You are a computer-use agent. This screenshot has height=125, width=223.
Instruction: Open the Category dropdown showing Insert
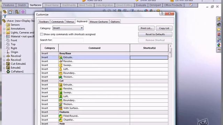(68, 28)
